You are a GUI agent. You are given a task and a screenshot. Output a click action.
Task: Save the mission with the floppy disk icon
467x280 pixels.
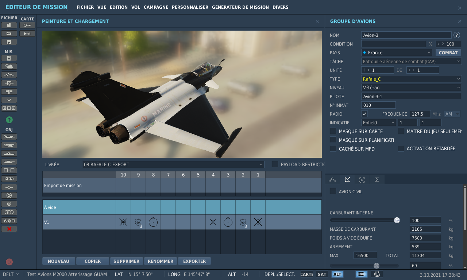tap(9, 42)
